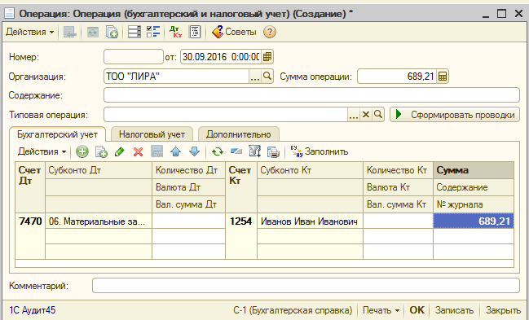Click the date field showing 30.09.2016
529x320 pixels.
click(x=221, y=57)
